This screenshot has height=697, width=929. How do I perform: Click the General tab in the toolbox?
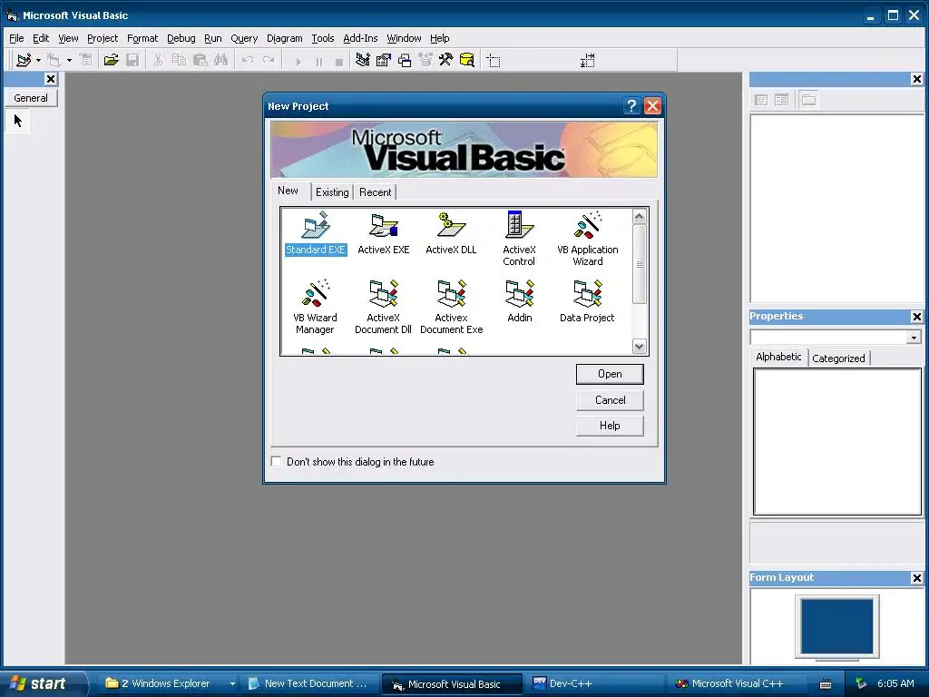coord(31,98)
